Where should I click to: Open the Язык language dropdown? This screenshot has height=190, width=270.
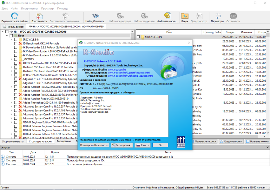pyautogui.click(x=142, y=145)
